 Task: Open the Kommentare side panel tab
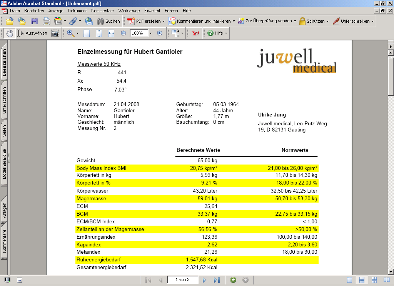pyautogui.click(x=4, y=241)
